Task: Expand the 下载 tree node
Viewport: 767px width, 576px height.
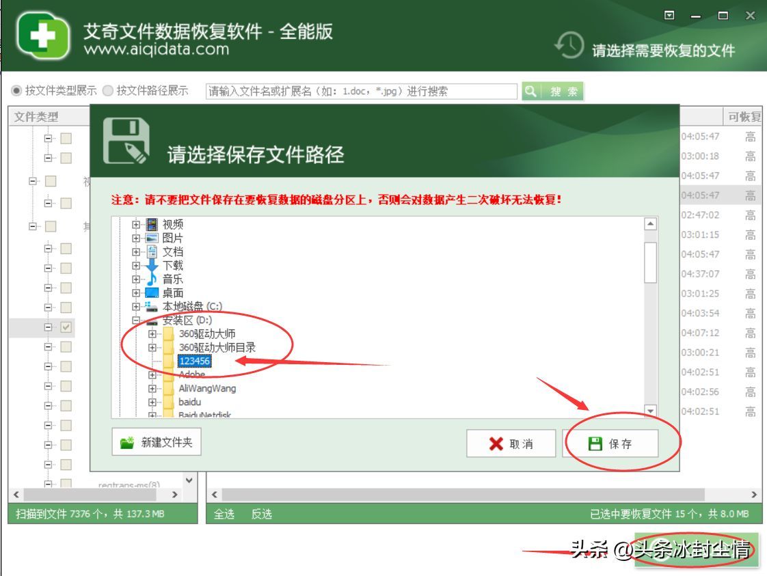Action: (136, 266)
